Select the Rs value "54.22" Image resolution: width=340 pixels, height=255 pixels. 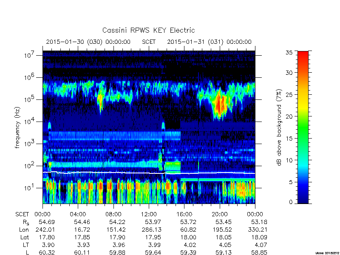(117, 222)
